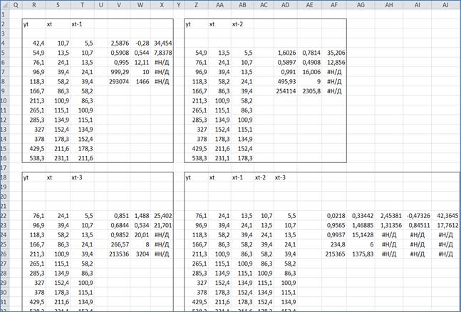Click column header AJ

tap(445, 4)
